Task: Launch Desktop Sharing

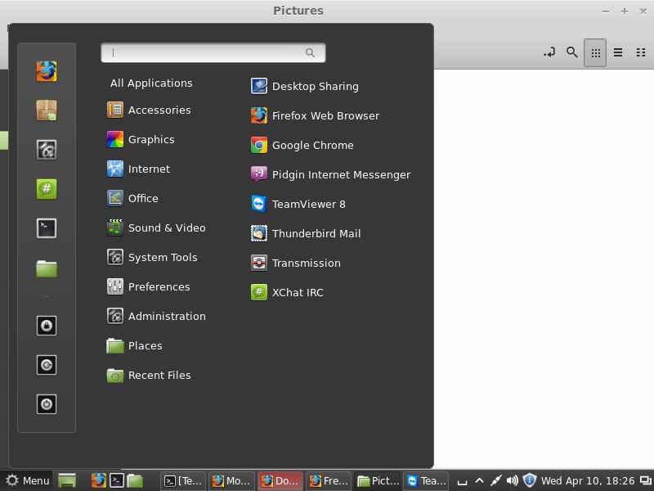Action: (304, 87)
